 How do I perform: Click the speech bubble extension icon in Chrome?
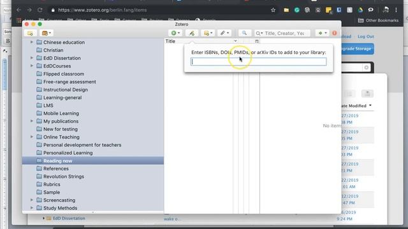(x=371, y=10)
